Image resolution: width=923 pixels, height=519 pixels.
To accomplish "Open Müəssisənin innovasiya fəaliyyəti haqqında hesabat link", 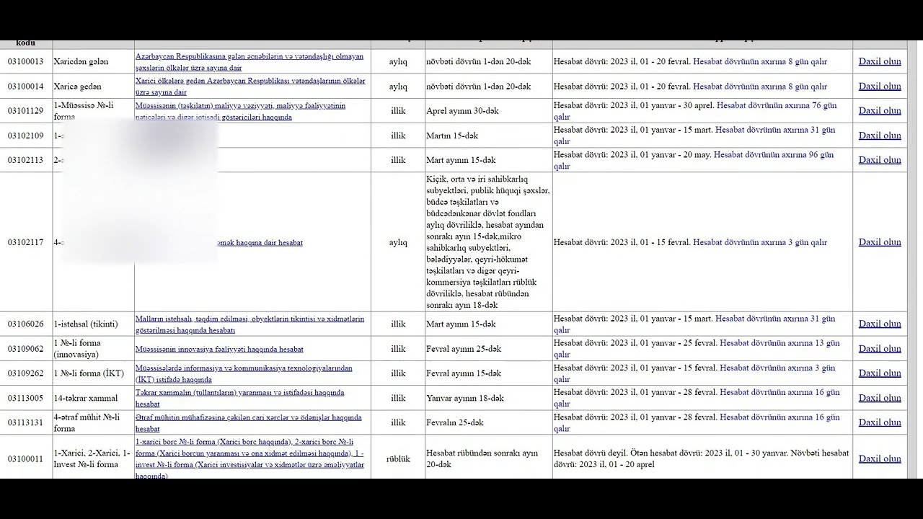I will point(219,349).
